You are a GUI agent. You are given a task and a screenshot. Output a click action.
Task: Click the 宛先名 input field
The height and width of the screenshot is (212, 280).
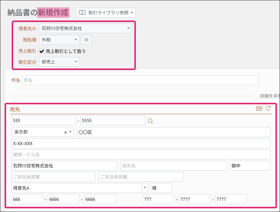coord(174,166)
